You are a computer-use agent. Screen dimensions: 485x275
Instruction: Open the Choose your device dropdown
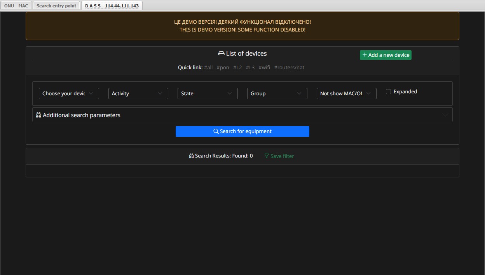(x=69, y=94)
